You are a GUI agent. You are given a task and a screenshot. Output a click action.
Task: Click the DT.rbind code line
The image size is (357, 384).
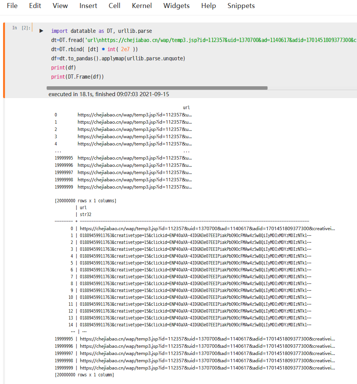[x=94, y=49]
